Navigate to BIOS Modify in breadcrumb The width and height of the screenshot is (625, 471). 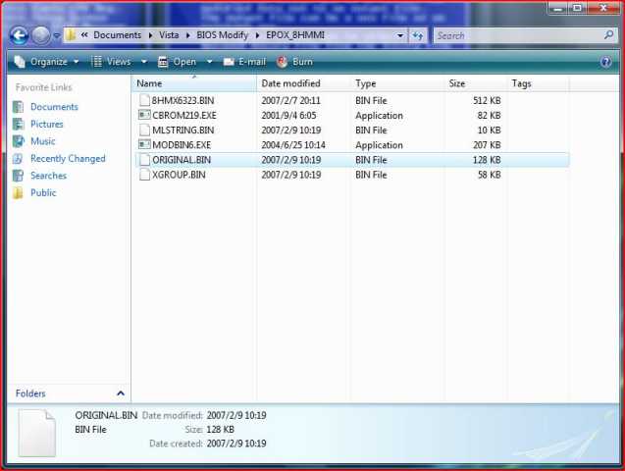point(223,35)
